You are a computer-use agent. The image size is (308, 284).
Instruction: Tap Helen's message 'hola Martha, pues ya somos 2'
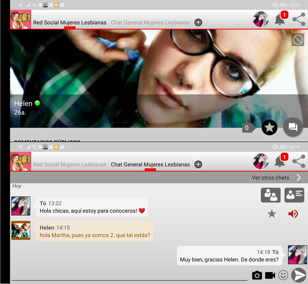(x=95, y=231)
